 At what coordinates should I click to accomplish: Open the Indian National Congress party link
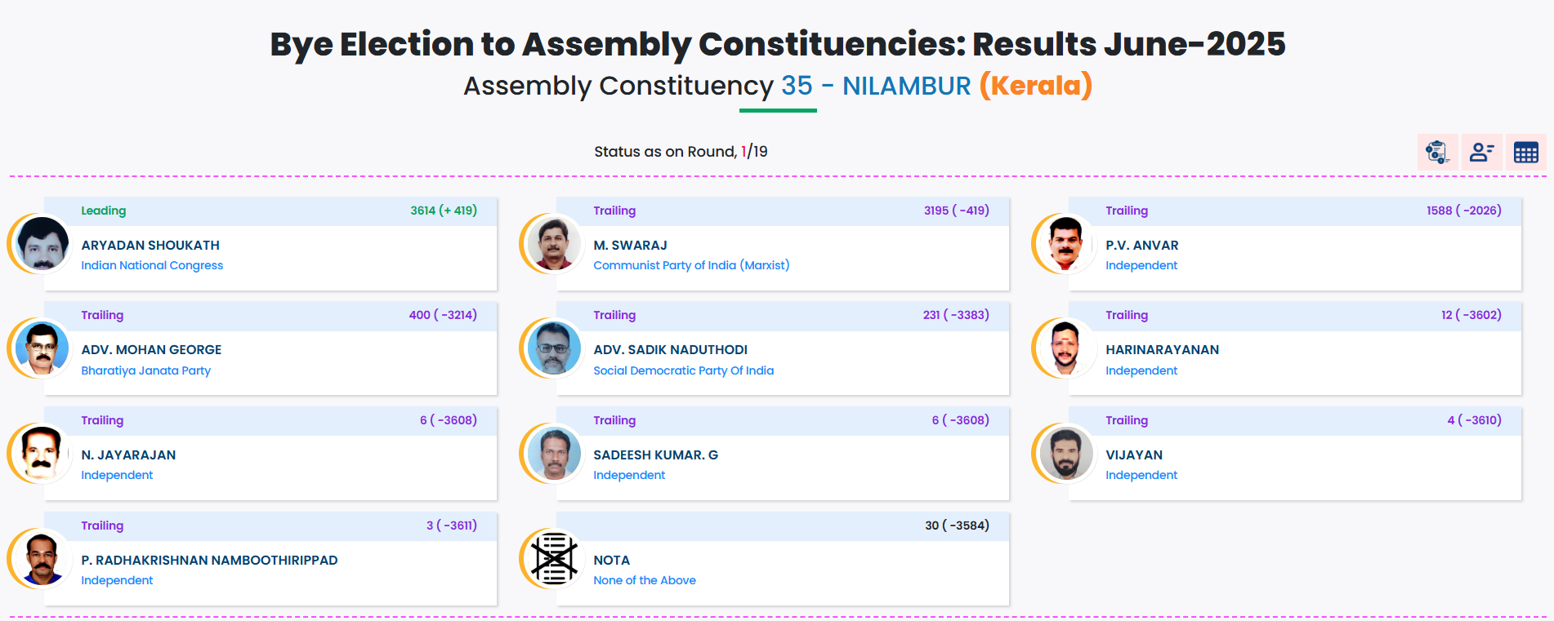(152, 265)
